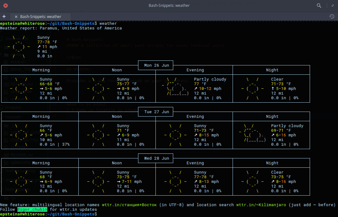
Task: Click the Mon 26 Jun date header
Action: coord(156,65)
